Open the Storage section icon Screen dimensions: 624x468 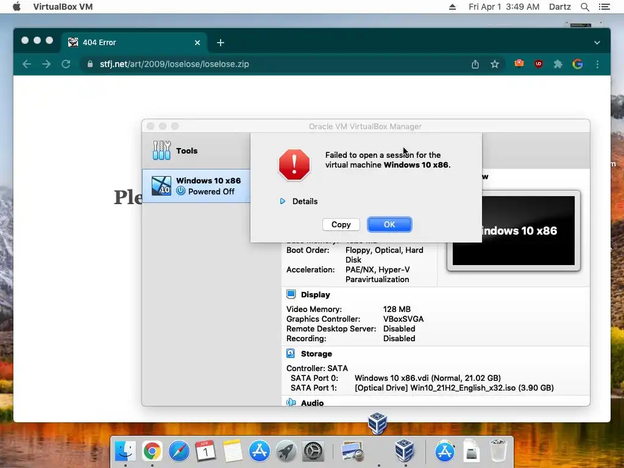291,353
